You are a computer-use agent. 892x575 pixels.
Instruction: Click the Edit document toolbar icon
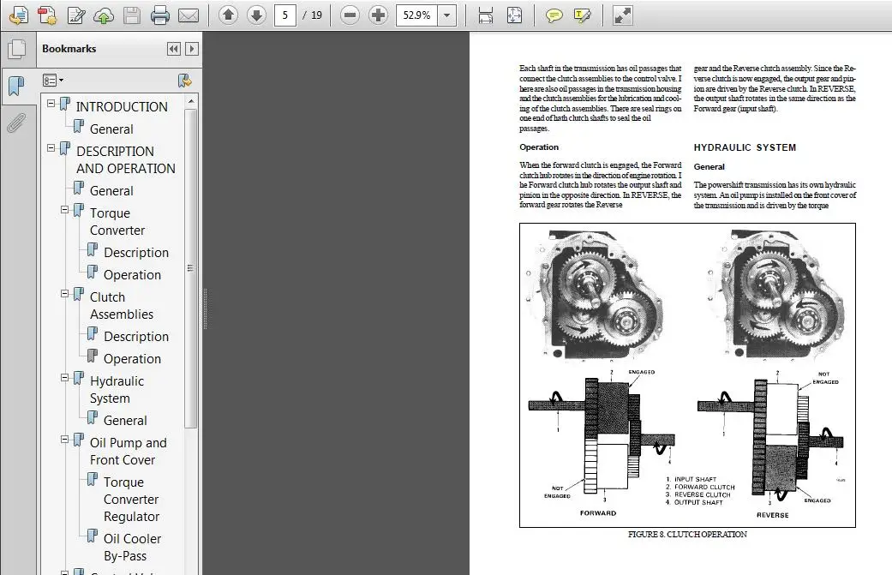(75, 15)
